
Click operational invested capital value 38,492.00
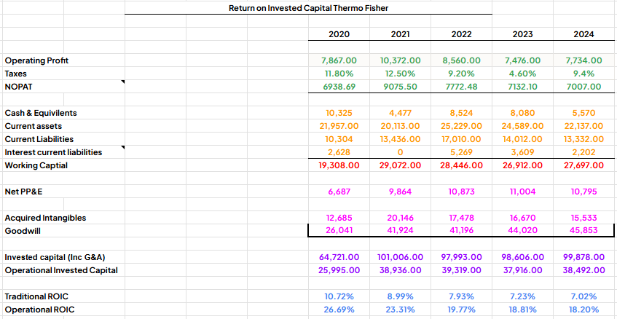pos(584,270)
